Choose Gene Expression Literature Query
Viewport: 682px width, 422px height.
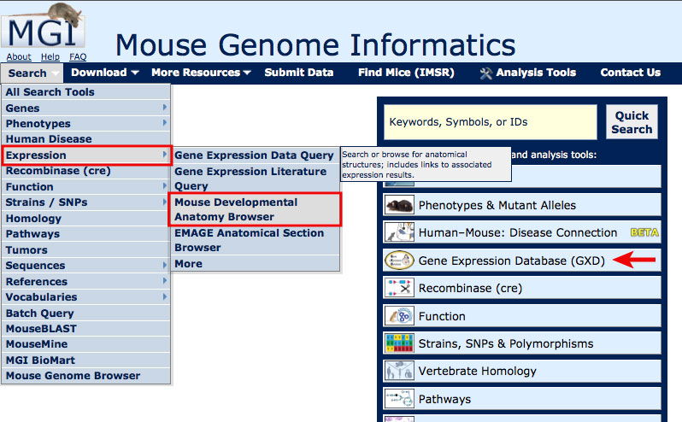[x=255, y=179]
